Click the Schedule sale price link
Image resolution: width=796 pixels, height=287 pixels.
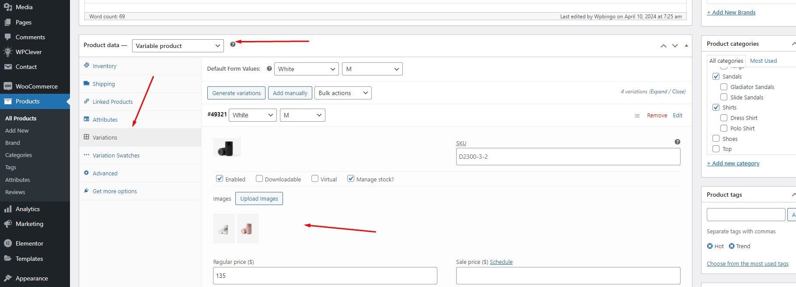click(x=501, y=262)
